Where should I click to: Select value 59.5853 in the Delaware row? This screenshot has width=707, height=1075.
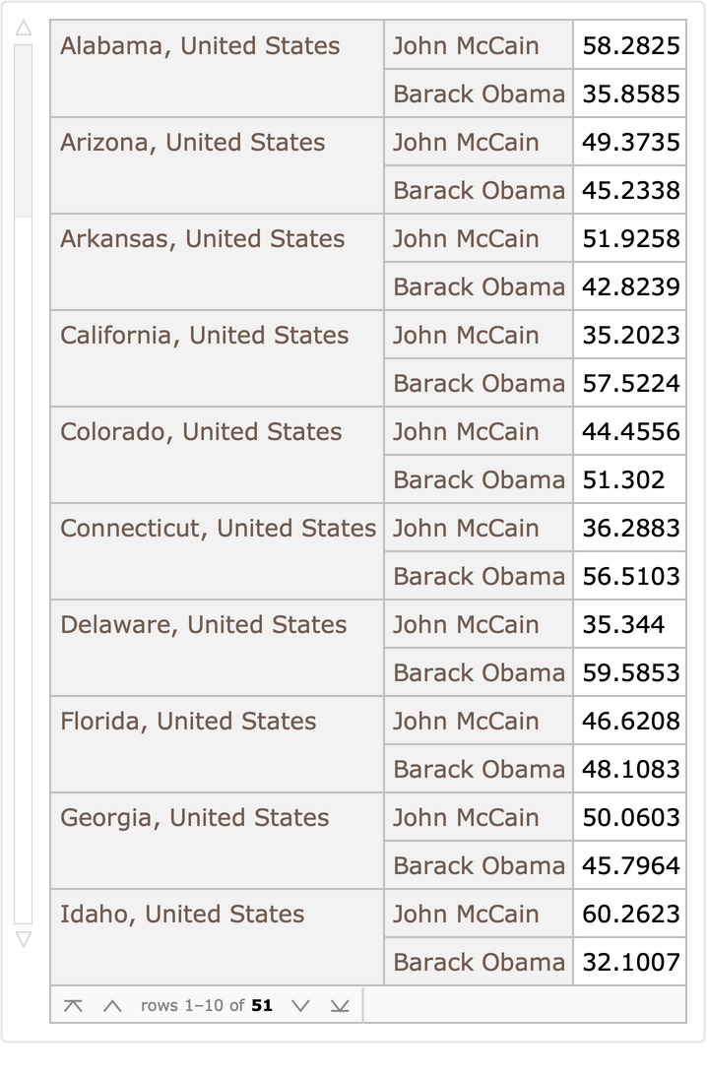(630, 673)
